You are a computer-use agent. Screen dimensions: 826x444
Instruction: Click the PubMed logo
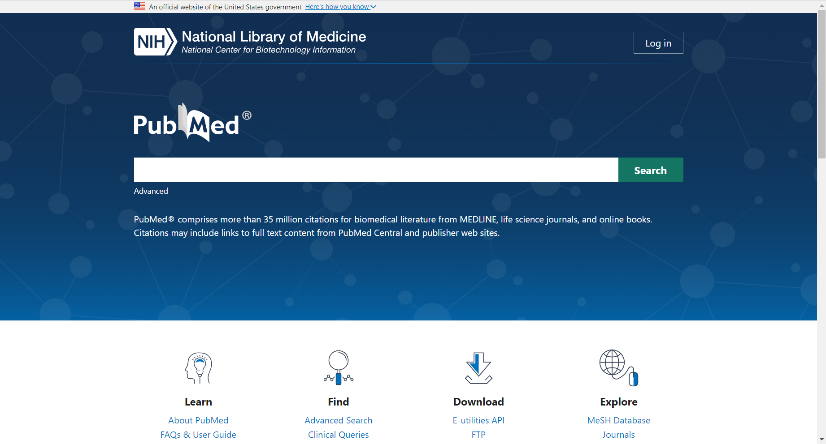pos(192,123)
